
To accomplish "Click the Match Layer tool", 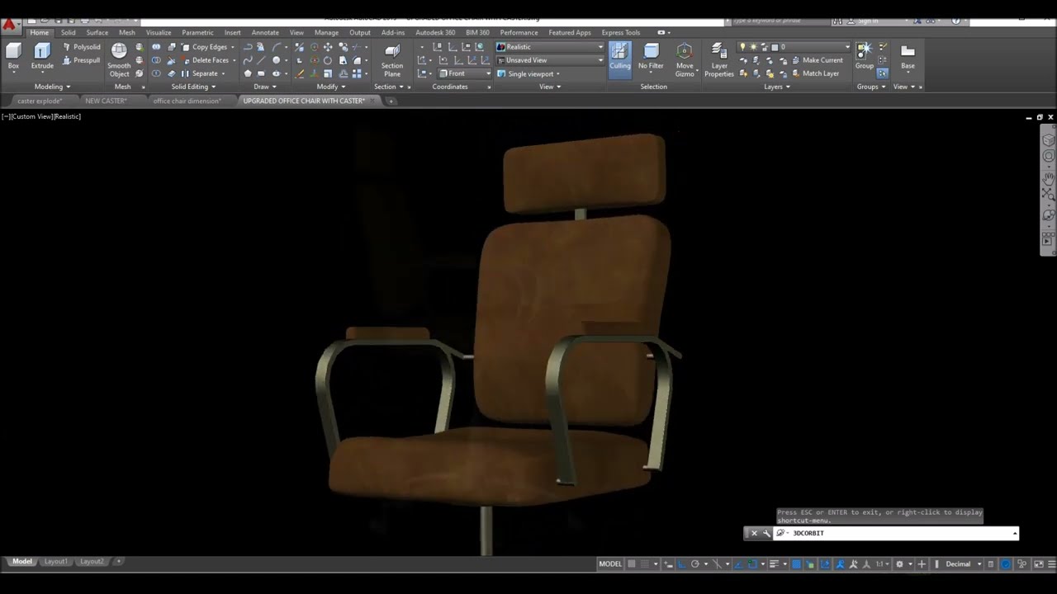I will [x=814, y=73].
